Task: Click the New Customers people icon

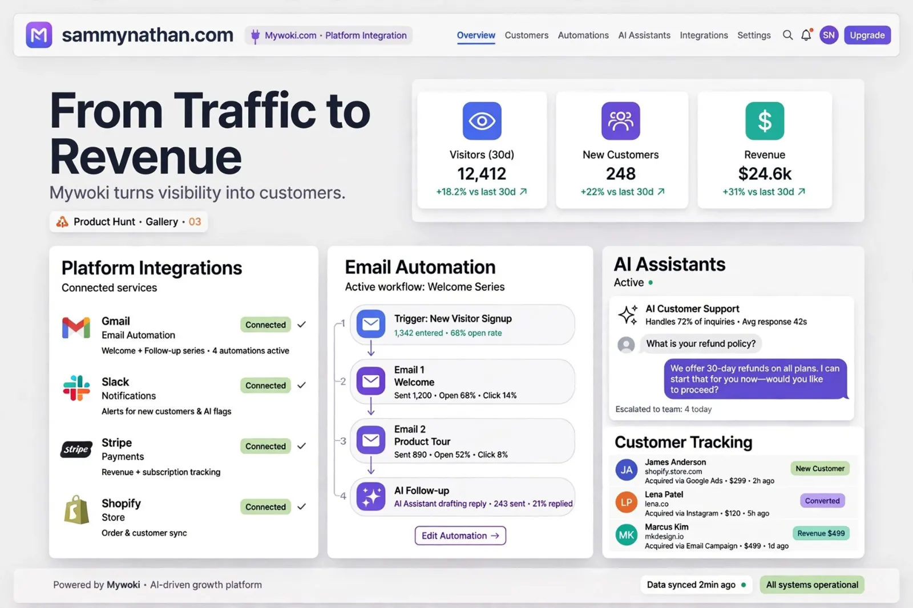Action: tap(621, 121)
